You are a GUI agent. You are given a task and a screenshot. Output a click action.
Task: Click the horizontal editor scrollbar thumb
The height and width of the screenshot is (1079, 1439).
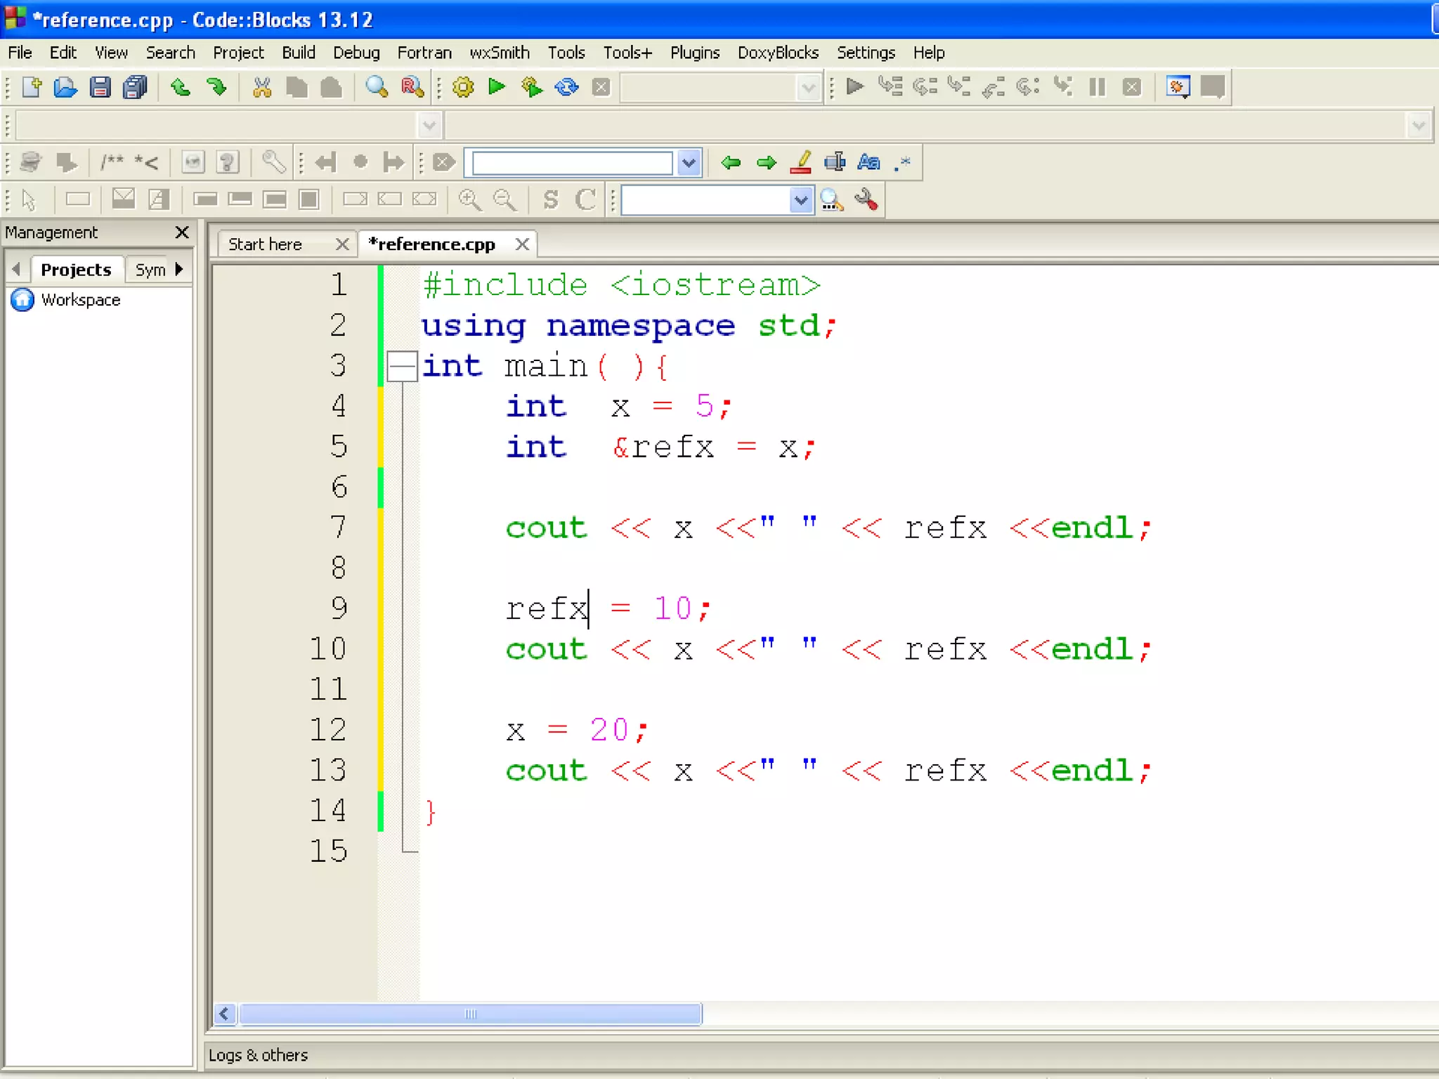tap(470, 1013)
